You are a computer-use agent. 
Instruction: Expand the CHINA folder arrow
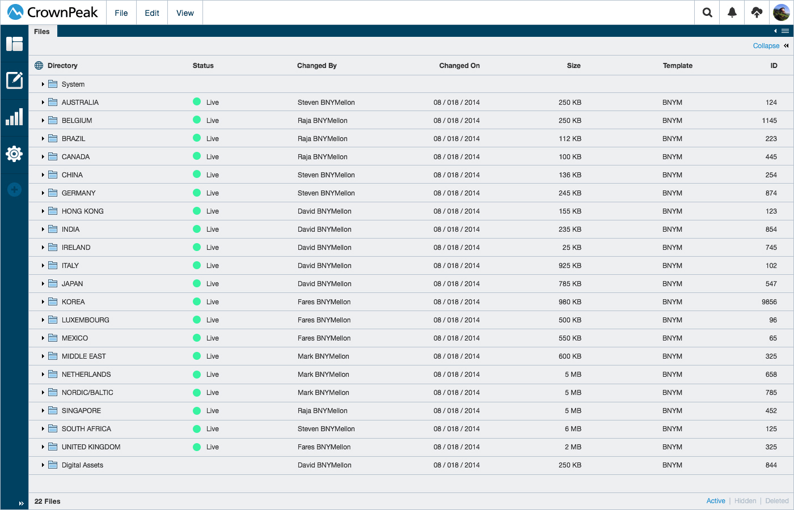click(x=43, y=175)
